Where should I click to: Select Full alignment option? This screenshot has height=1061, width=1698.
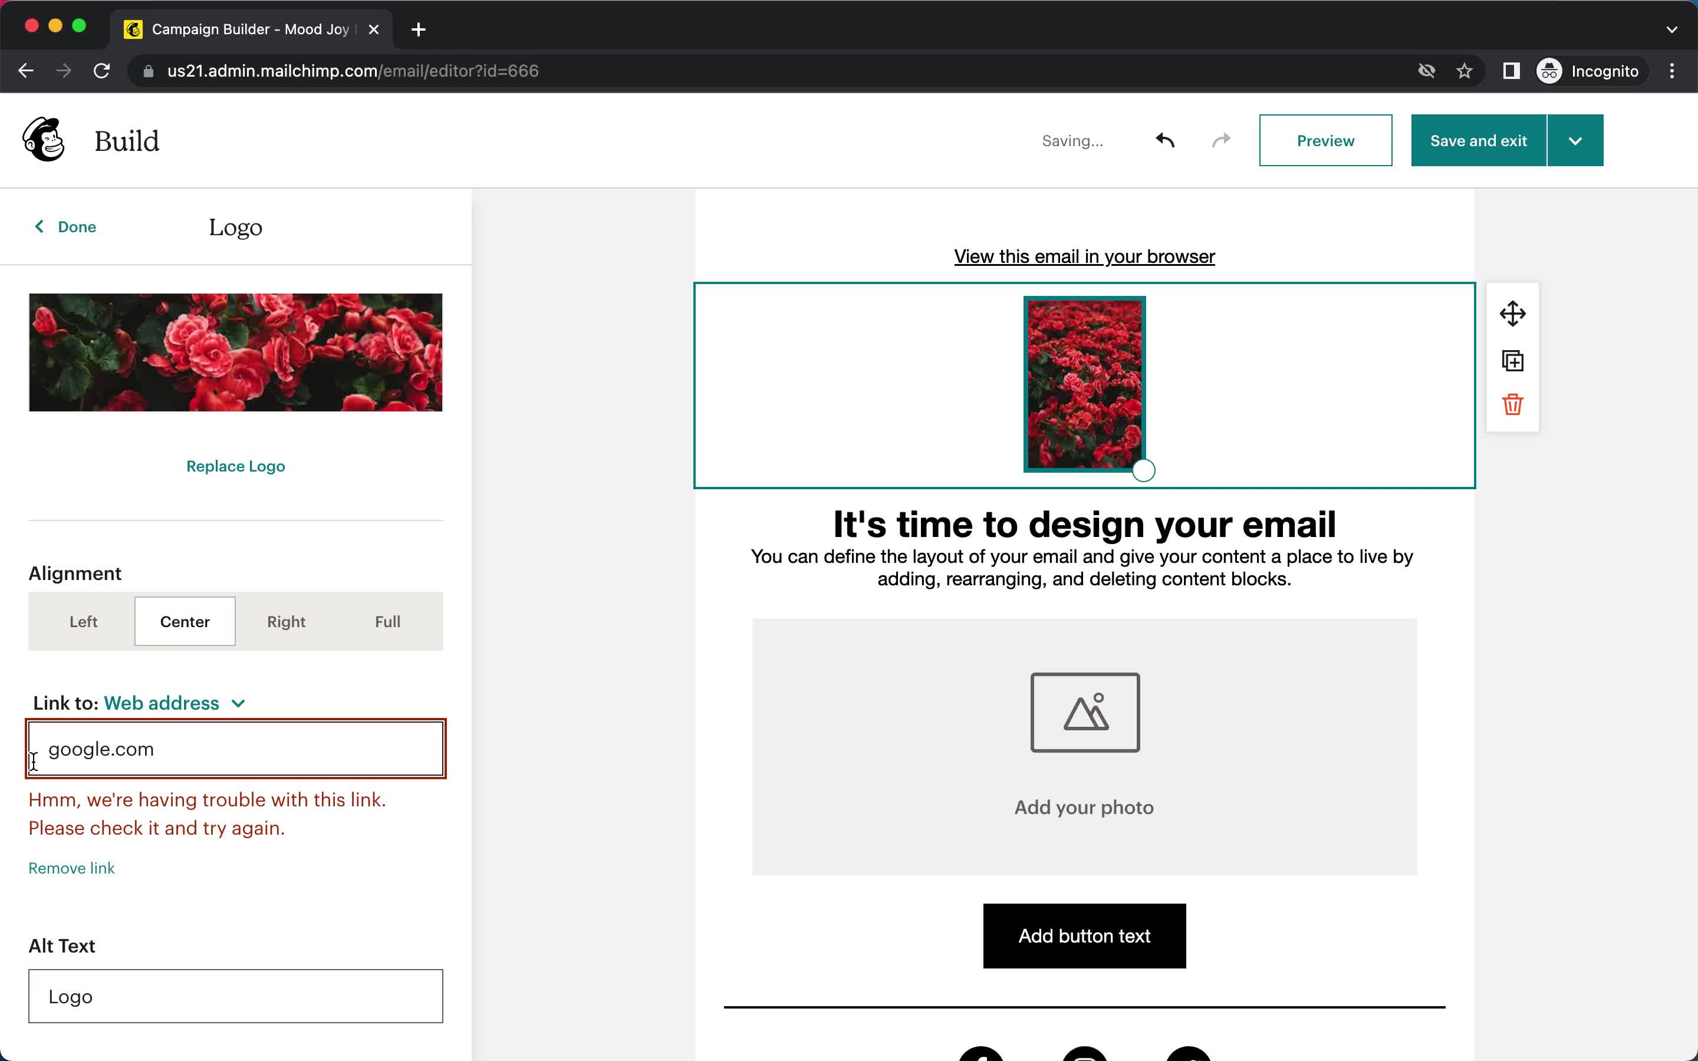click(387, 621)
